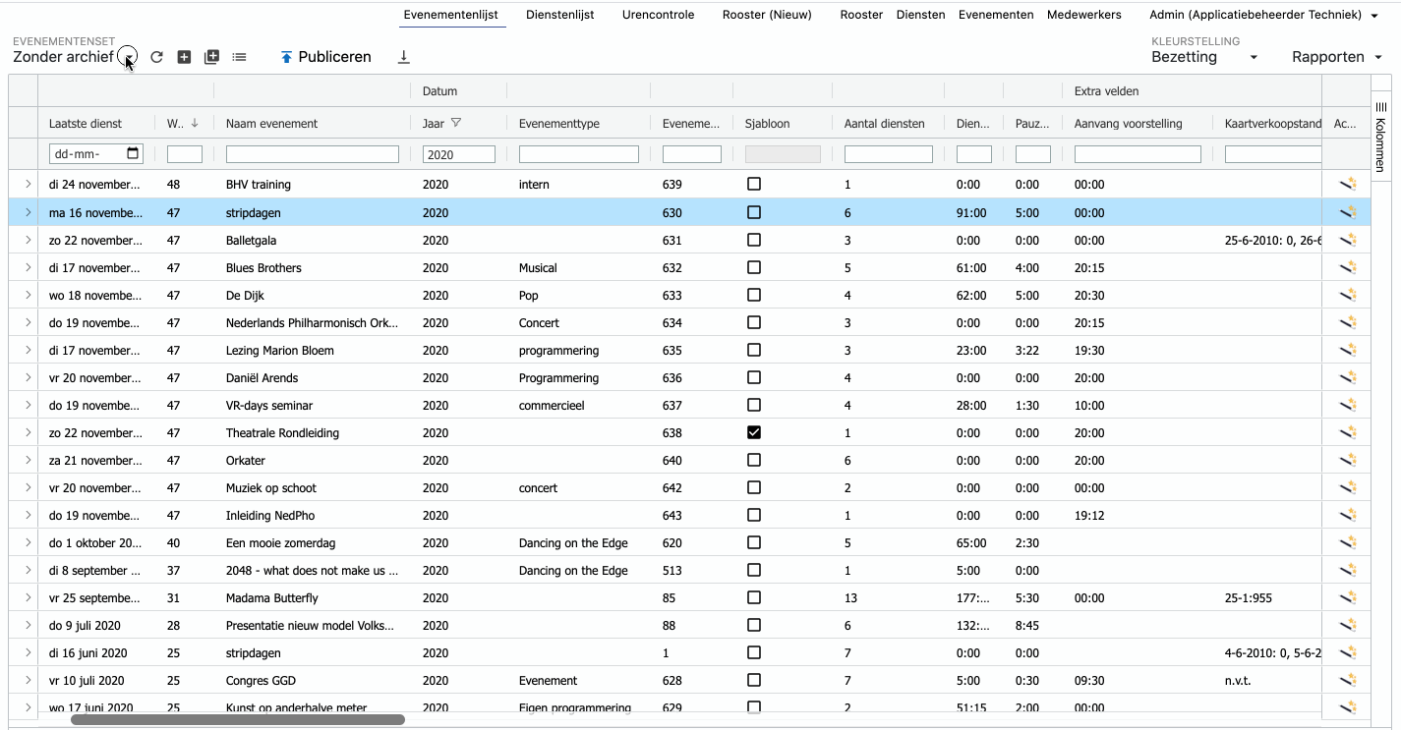The height and width of the screenshot is (730, 1401).
Task: Toggle Sjabloon checkbox for Balletgala
Action: [x=754, y=239]
